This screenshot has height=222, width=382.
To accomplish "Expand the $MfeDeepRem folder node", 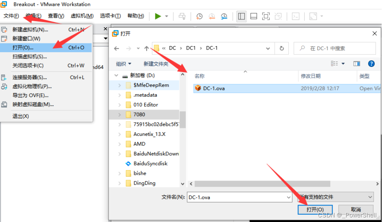I will pyautogui.click(x=119, y=85).
